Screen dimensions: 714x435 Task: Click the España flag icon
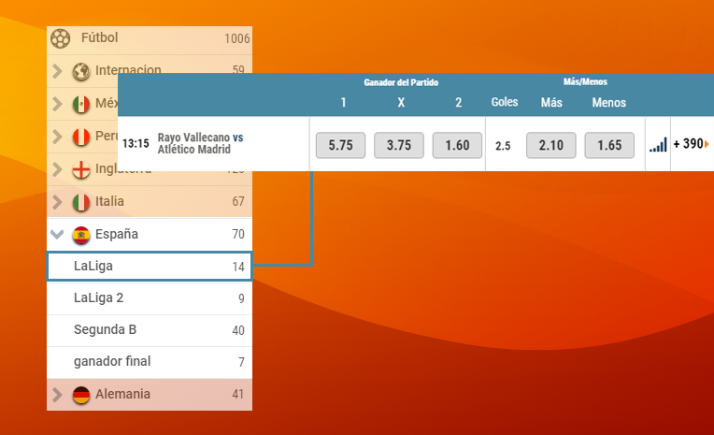click(x=81, y=235)
